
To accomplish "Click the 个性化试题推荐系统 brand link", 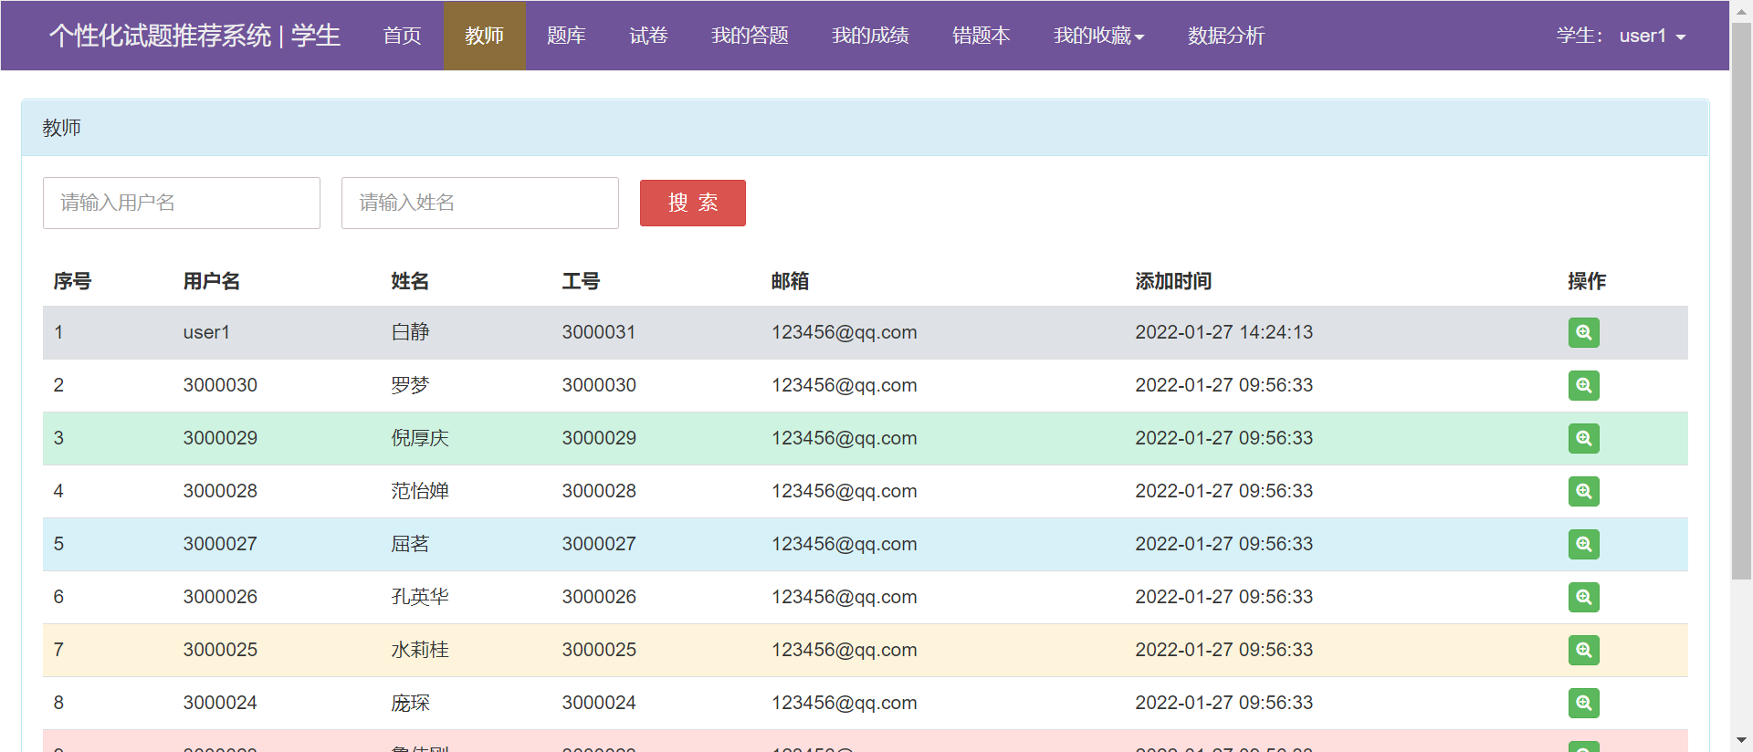I will (194, 36).
